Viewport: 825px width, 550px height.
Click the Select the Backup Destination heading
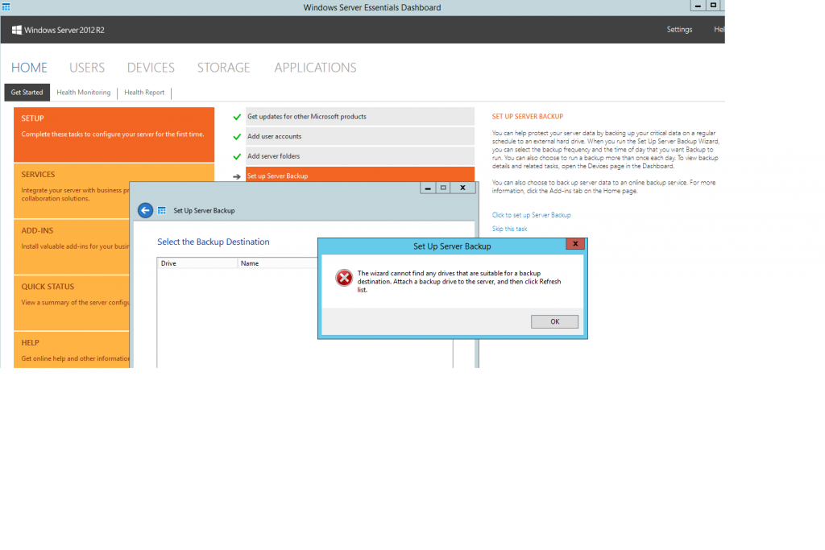point(213,242)
